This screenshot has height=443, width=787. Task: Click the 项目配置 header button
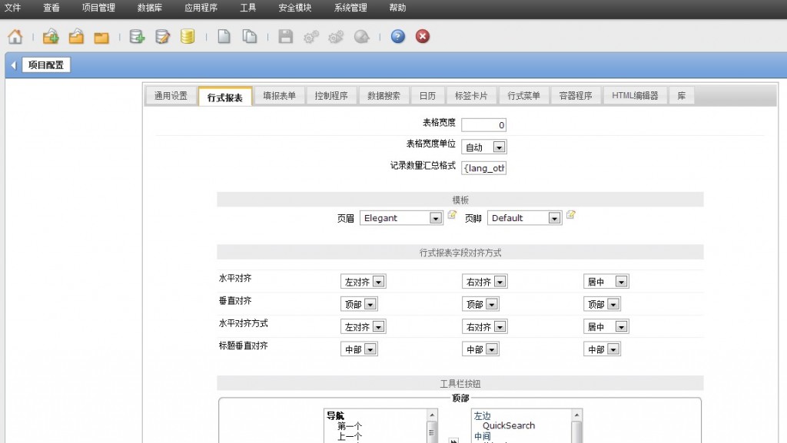tap(45, 65)
